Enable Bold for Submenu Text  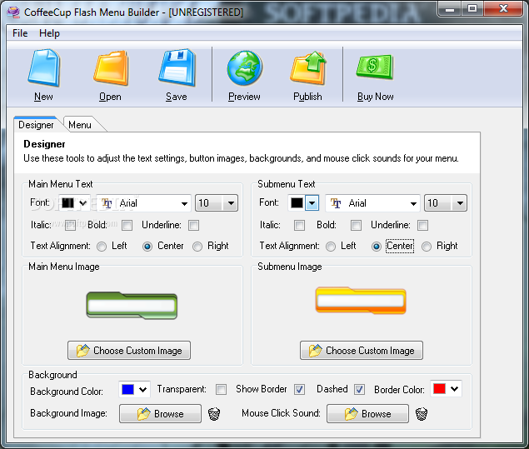pos(356,225)
